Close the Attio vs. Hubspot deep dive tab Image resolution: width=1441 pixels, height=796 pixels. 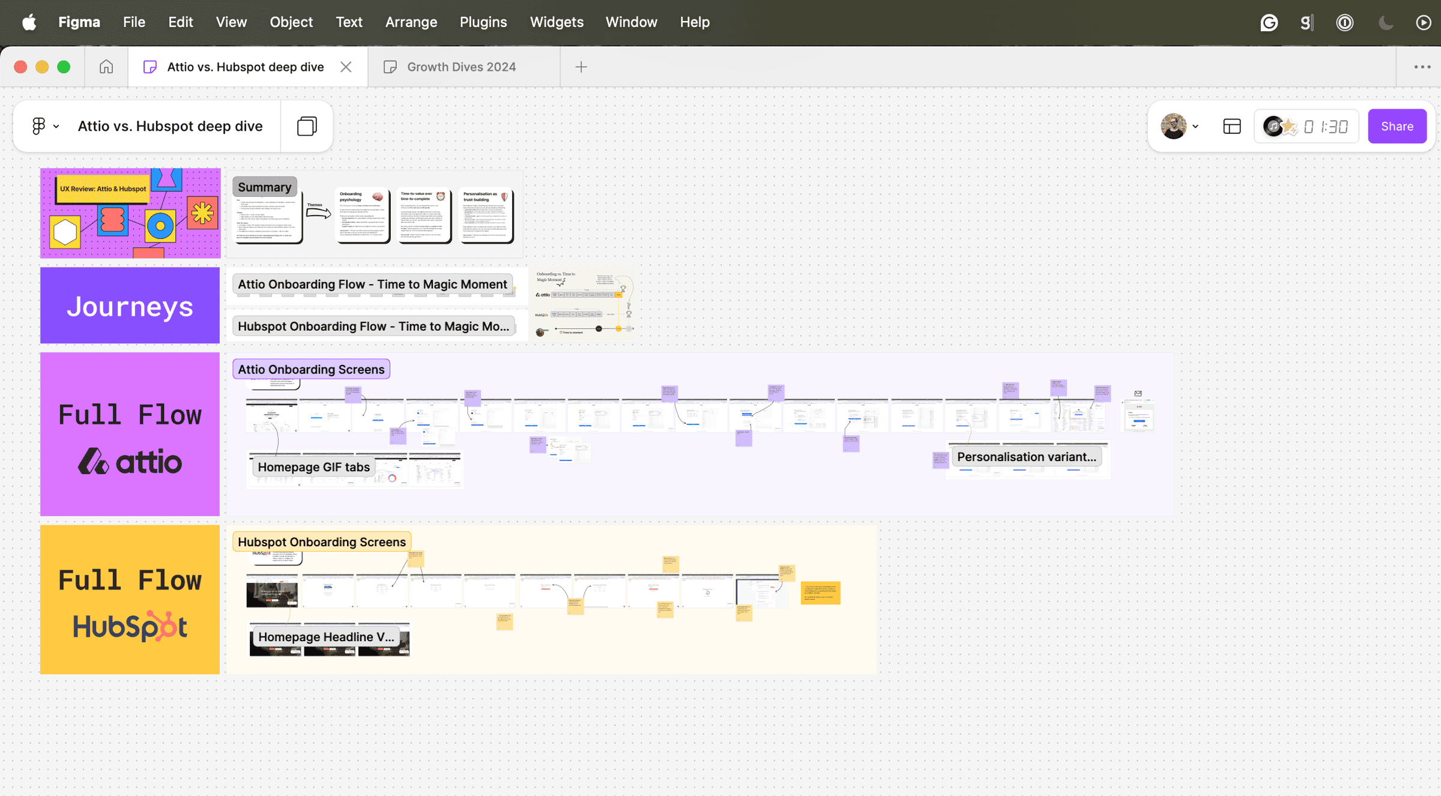[x=346, y=67]
